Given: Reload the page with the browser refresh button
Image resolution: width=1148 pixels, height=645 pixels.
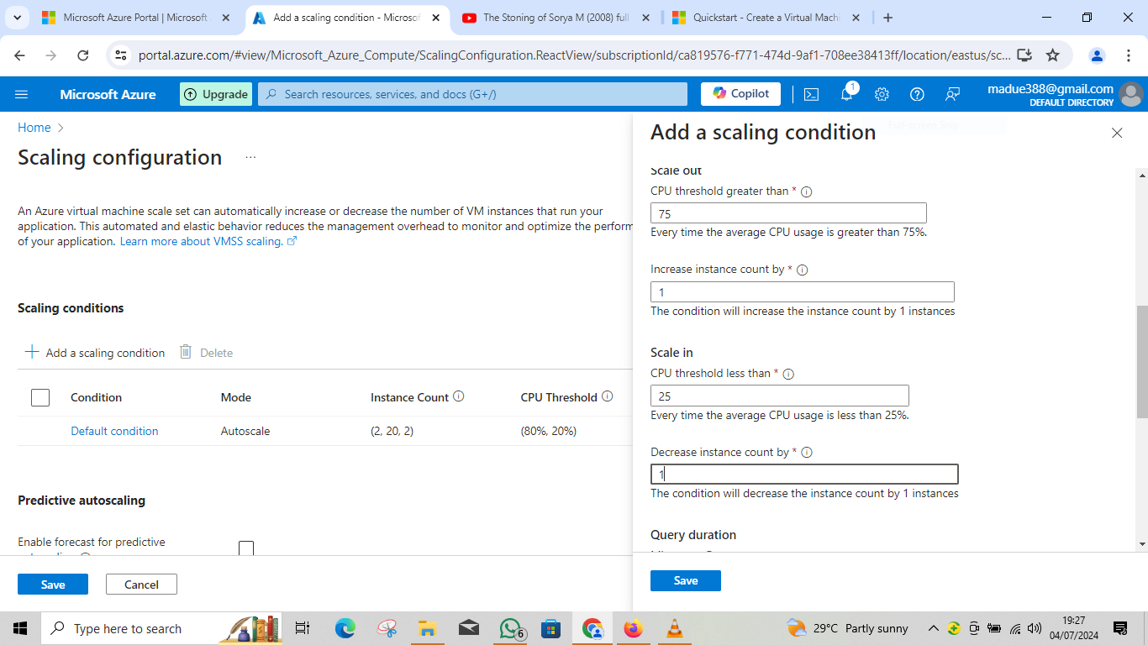Looking at the screenshot, I should coord(82,55).
